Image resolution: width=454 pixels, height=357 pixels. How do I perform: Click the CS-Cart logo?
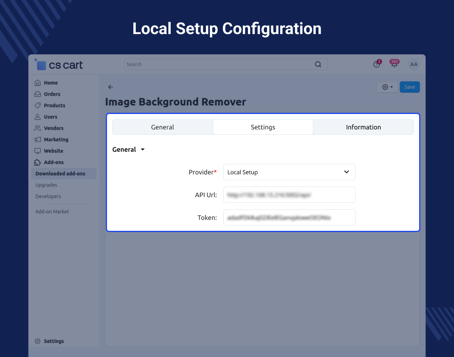[59, 65]
